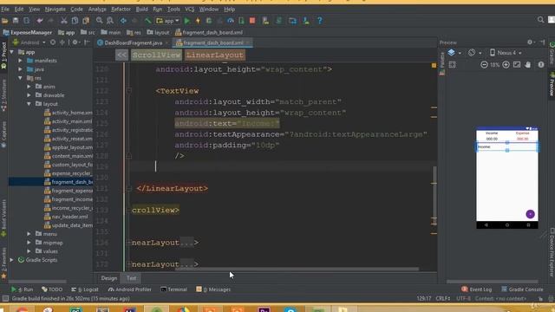Click the Search Everywhere magnifier icon
555x312 pixels.
[540, 20]
